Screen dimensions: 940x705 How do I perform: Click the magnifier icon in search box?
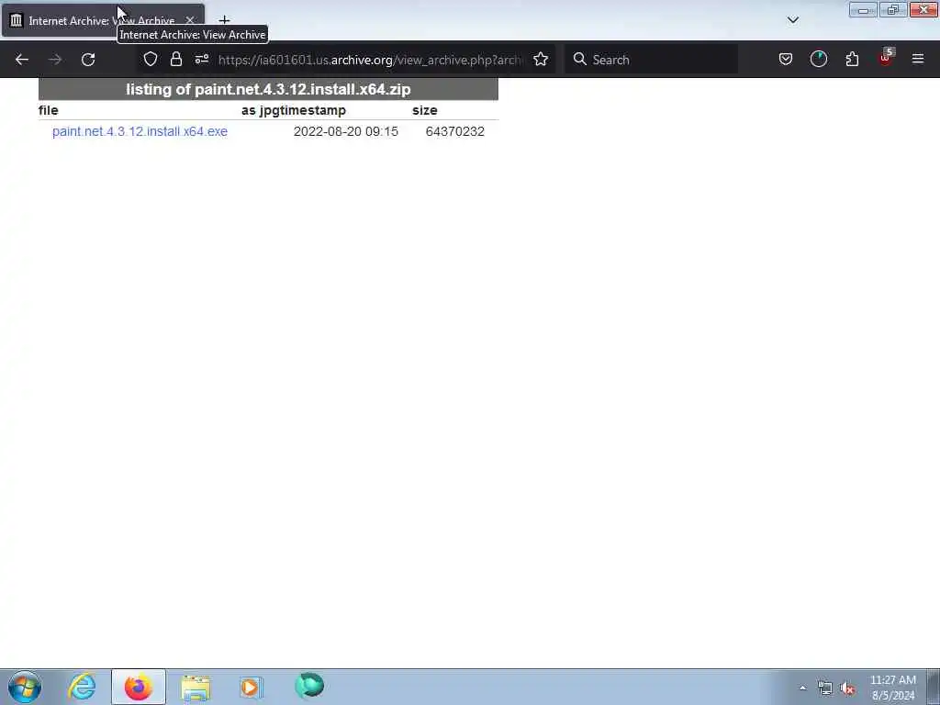click(x=580, y=59)
